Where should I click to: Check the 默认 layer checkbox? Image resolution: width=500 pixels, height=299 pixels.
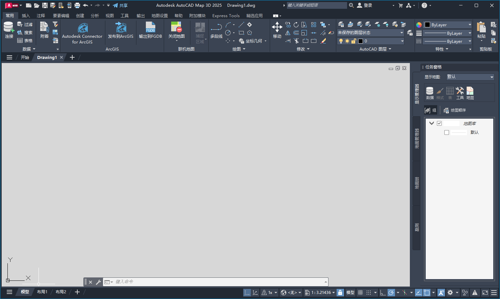coord(447,132)
